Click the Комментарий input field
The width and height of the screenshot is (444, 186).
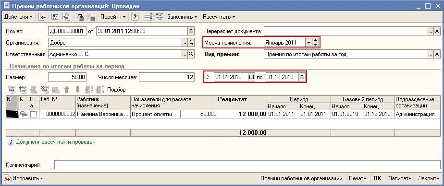(247, 165)
